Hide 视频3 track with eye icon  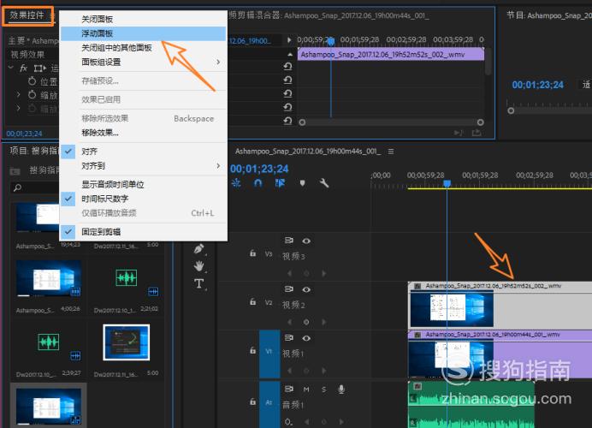306,241
